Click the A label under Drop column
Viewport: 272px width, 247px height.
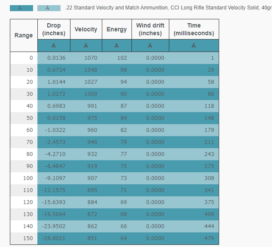54,46
